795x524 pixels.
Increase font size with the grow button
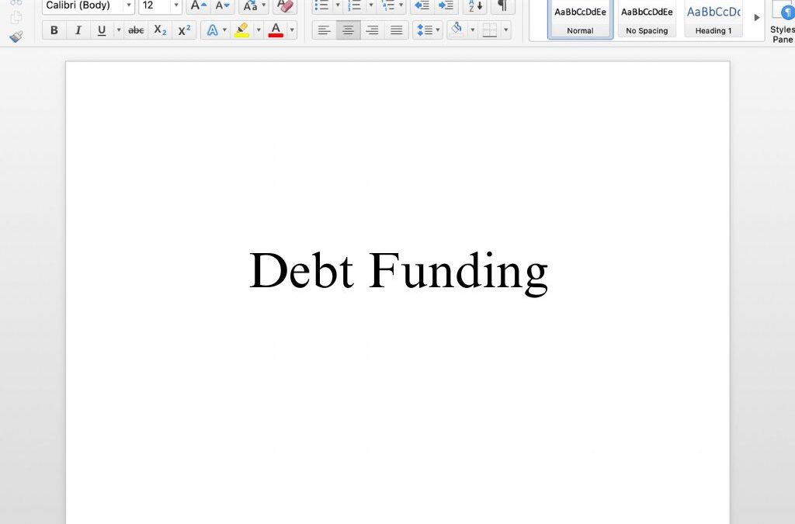click(x=198, y=6)
